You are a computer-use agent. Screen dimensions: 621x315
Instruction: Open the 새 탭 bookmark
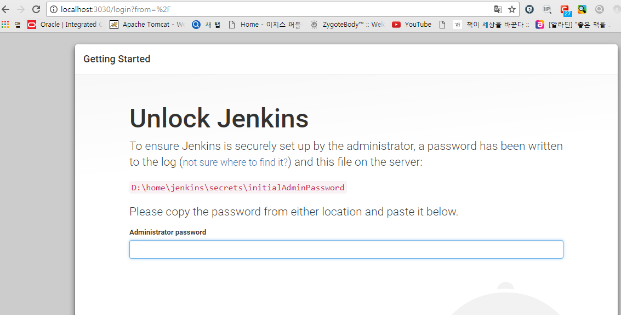[x=206, y=25]
